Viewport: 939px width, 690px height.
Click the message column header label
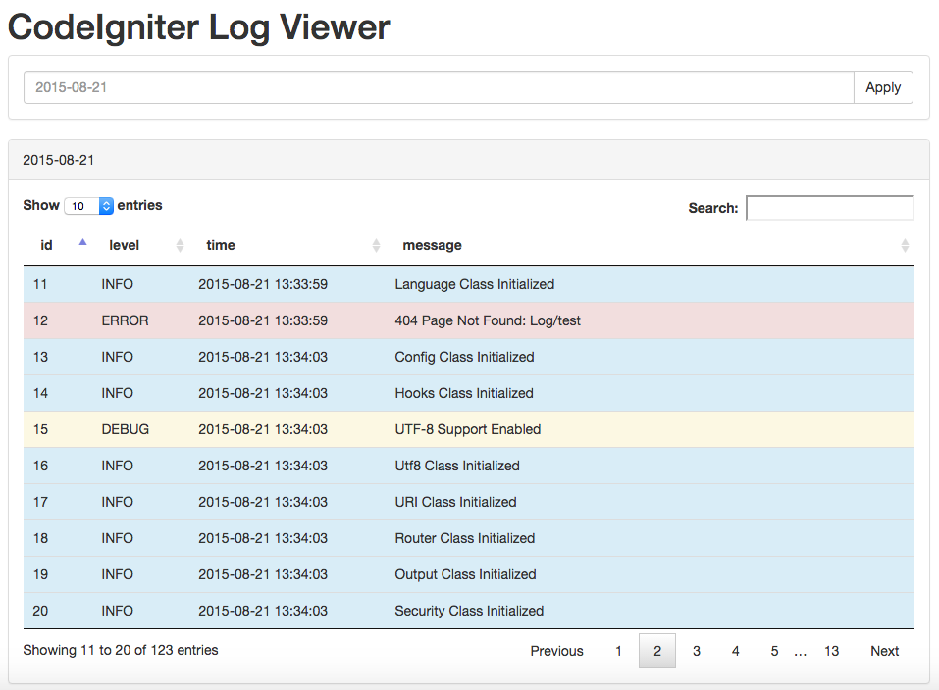pyautogui.click(x=432, y=245)
